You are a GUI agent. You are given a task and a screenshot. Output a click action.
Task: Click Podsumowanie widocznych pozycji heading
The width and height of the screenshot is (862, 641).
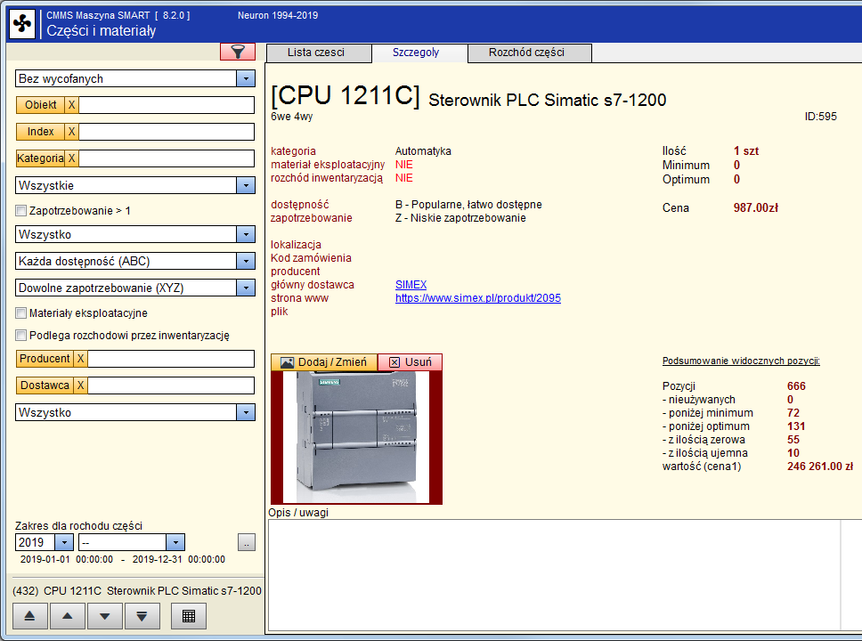coord(741,361)
